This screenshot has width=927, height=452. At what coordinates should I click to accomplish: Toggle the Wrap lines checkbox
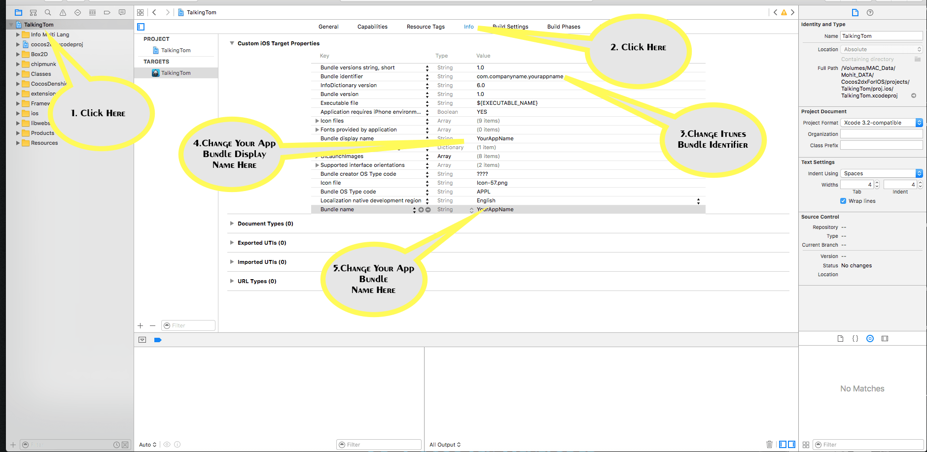(843, 201)
